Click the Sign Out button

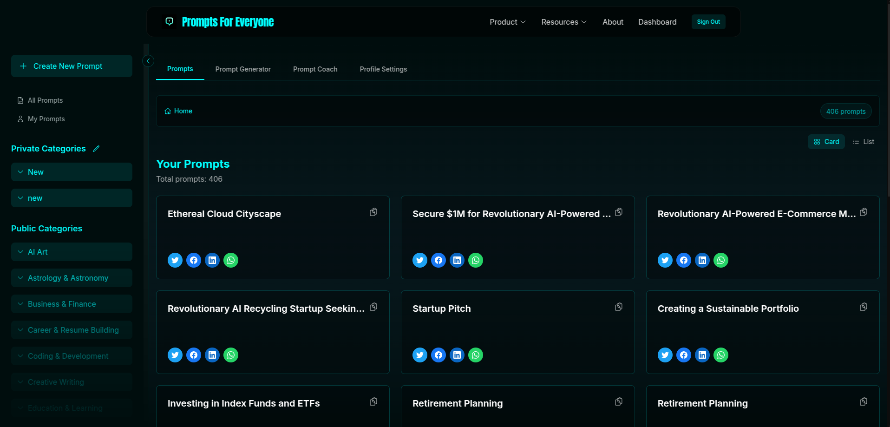(708, 22)
